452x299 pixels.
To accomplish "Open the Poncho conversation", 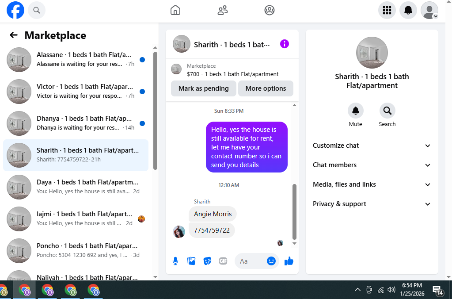I will tap(76, 250).
